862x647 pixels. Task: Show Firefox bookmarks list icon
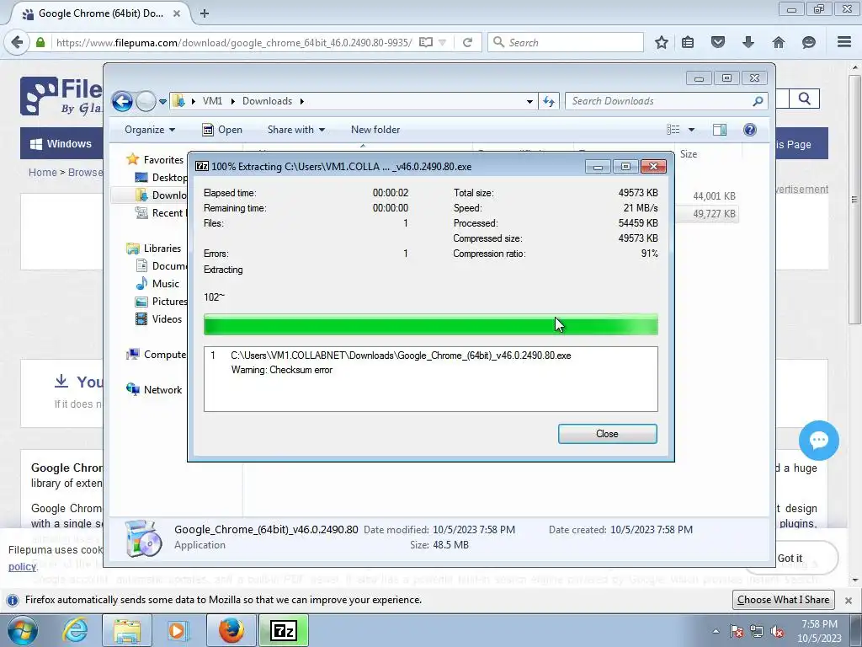tap(688, 42)
